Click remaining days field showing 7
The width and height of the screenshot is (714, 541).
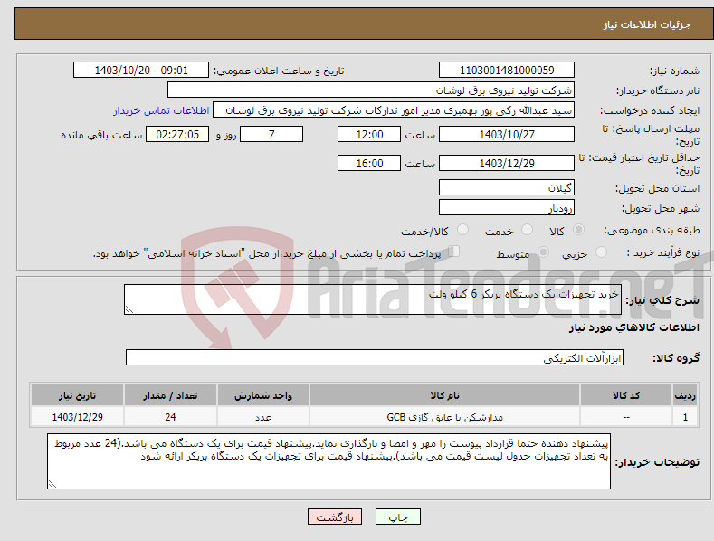click(271, 134)
